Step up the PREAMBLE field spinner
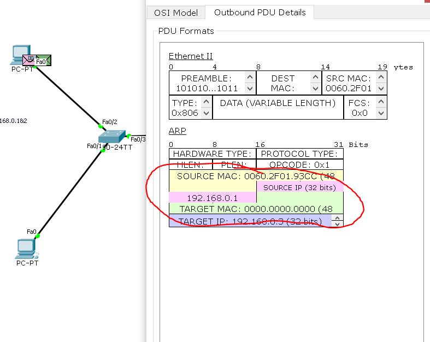 click(x=250, y=78)
